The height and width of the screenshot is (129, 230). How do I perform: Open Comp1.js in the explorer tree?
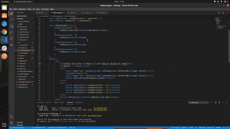(x=23, y=48)
